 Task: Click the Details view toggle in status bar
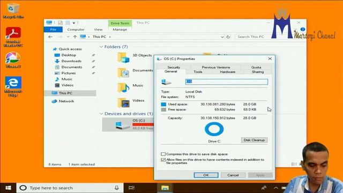tap(294, 164)
